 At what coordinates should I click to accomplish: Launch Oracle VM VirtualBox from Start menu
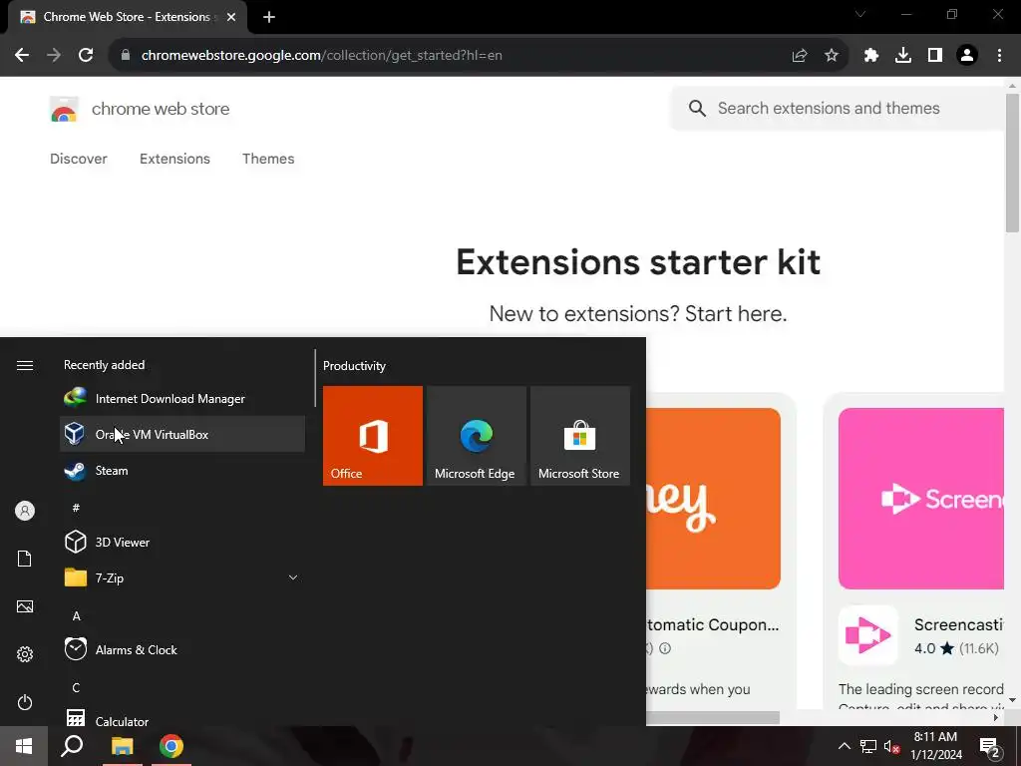[x=182, y=435]
